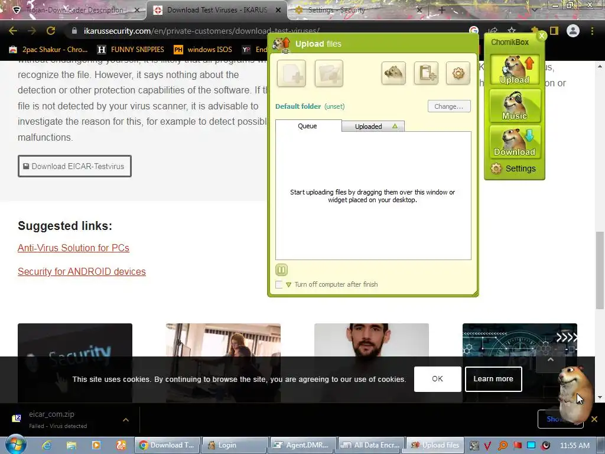Click the 11:55 AM system clock

tap(574, 445)
